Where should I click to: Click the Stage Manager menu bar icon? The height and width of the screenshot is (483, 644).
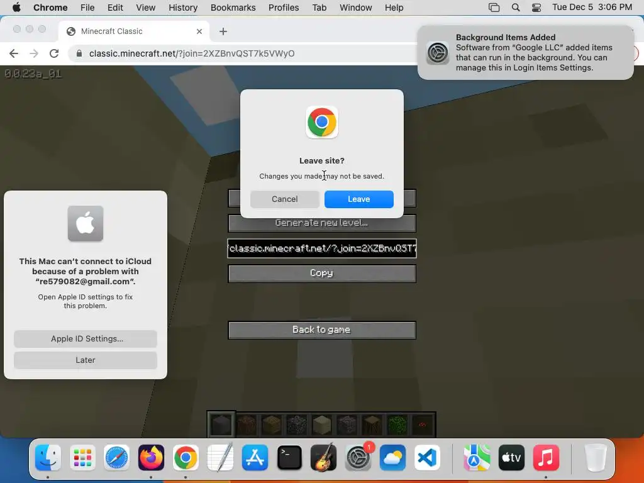(494, 8)
